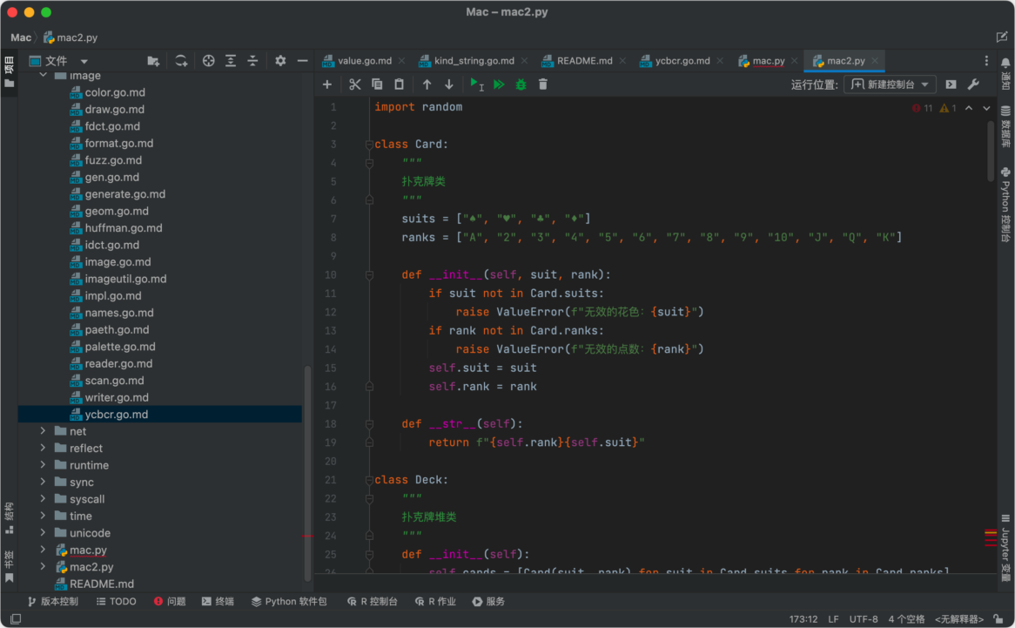Open the recent tabs menu with three dots

986,61
